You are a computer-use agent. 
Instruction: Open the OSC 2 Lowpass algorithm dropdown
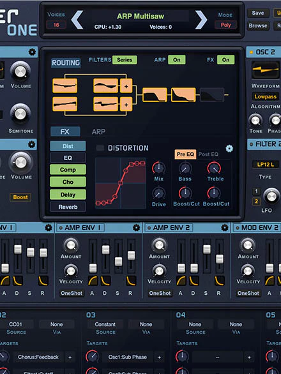(266, 96)
